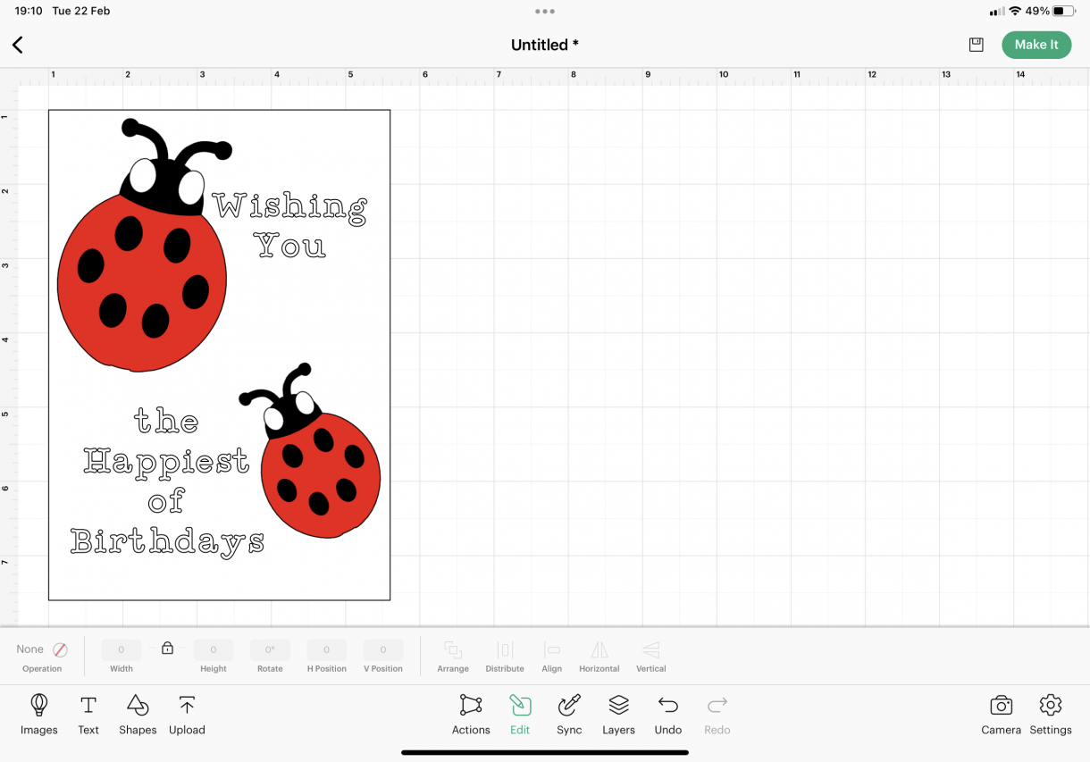The width and height of the screenshot is (1090, 762).
Task: Select the word 'of' on the card
Action: (x=167, y=501)
